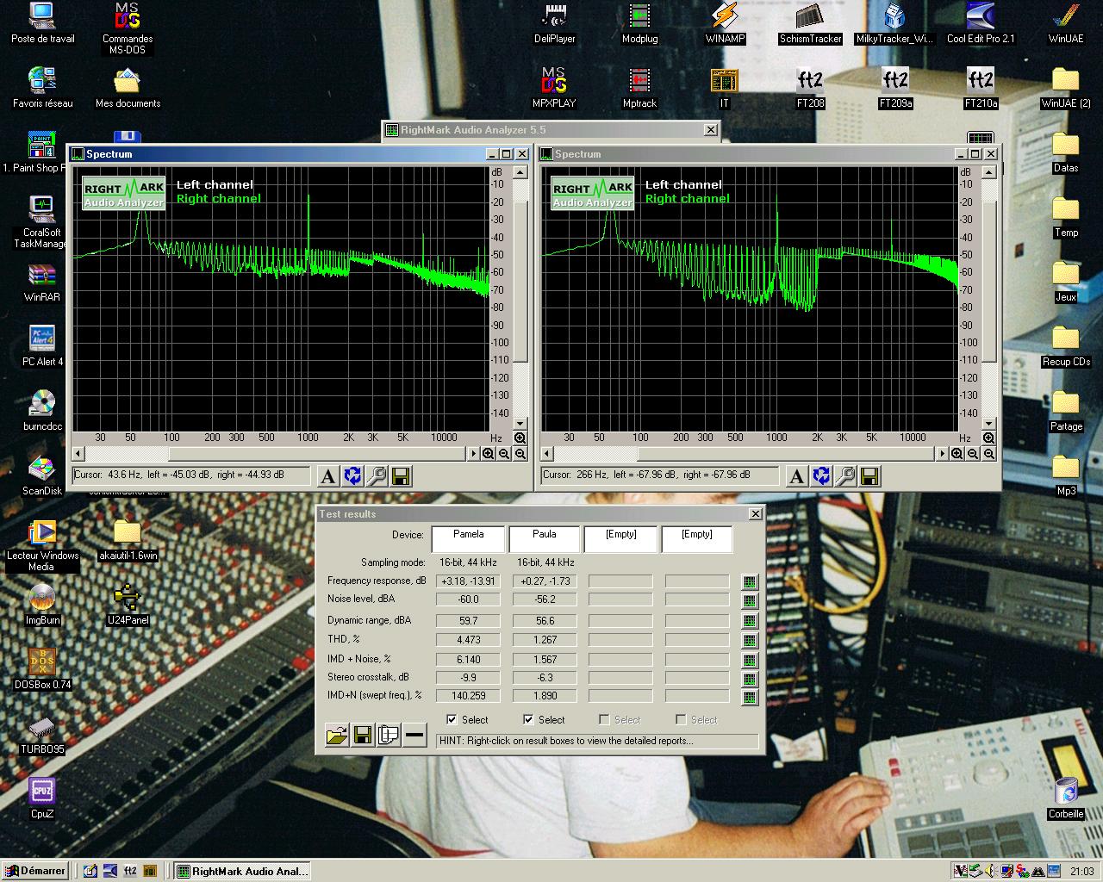Open the Jeux folder on desktop
This screenshot has height=882, width=1103.
pos(1066,282)
